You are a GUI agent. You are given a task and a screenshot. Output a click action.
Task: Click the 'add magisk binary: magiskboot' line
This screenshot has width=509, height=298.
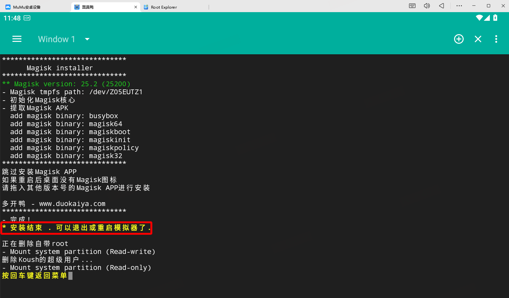[70, 132]
